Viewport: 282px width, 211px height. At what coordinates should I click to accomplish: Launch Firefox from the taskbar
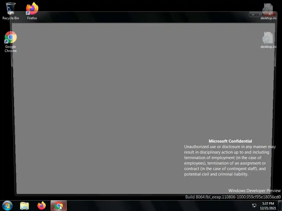[42, 206]
